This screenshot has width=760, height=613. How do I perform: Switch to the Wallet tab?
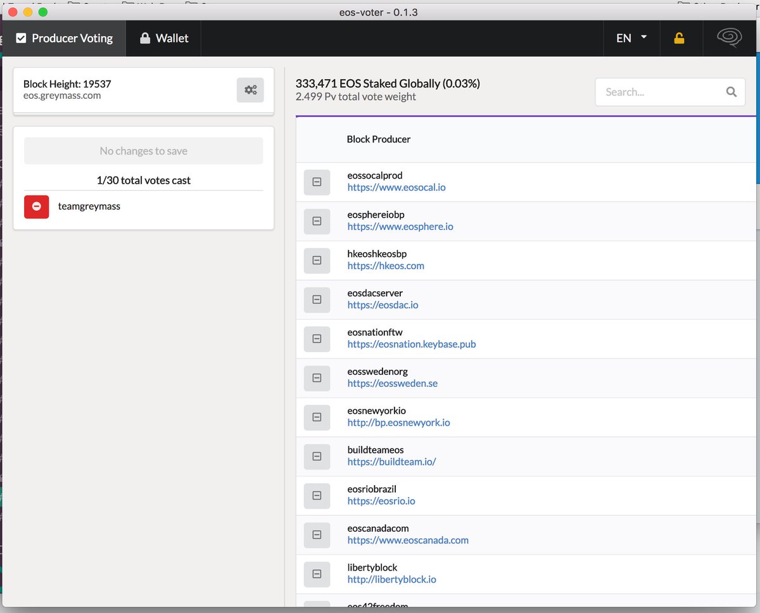coord(163,38)
